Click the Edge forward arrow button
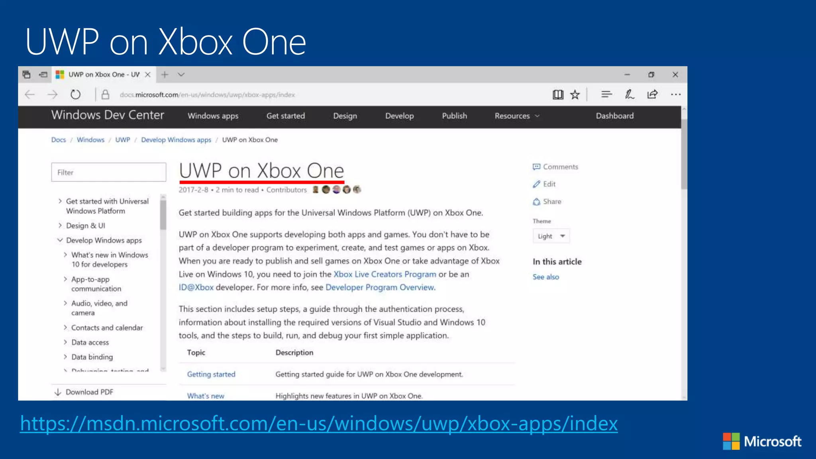The height and width of the screenshot is (459, 816). [52, 95]
